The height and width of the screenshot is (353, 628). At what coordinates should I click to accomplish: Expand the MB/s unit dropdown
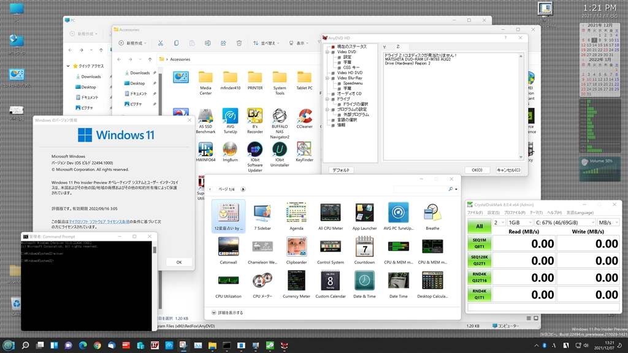[608, 222]
